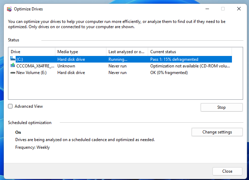249x180 pixels.
Task: Minimize the Optimize Drives window
Action: click(207, 9)
